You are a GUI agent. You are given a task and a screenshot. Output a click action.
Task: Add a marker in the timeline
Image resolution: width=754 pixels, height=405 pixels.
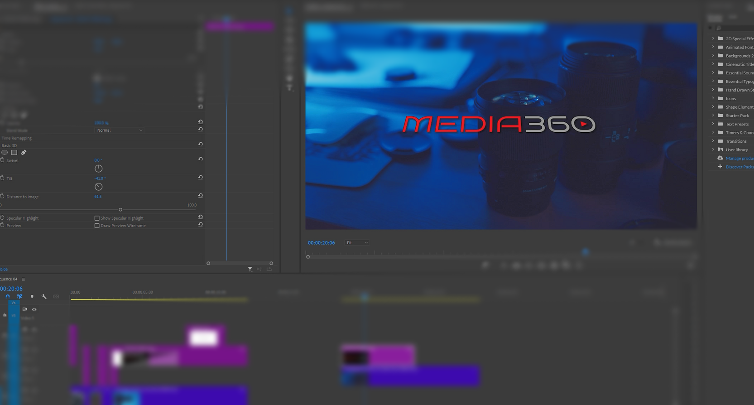pos(32,297)
